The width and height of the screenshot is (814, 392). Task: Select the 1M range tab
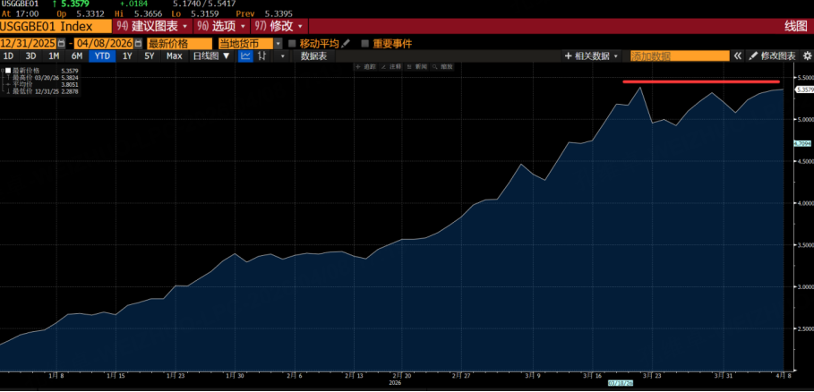click(x=54, y=56)
